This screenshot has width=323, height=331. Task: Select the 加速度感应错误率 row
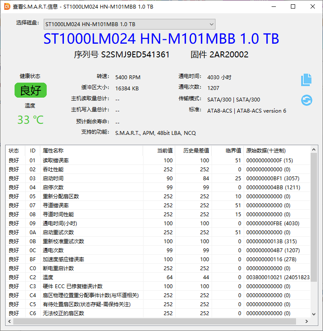coord(158,259)
